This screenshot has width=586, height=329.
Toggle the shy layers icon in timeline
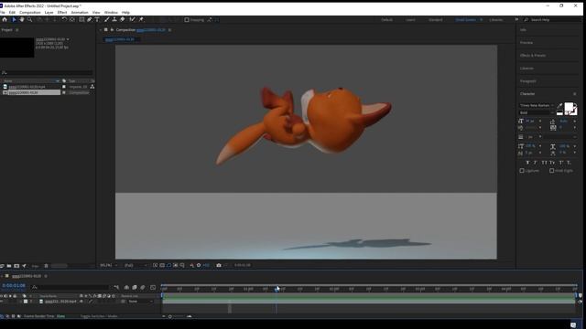point(126,287)
